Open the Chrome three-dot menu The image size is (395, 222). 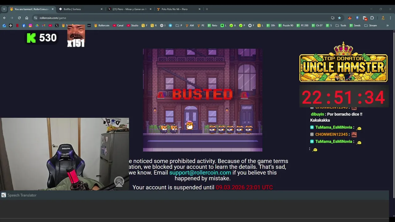click(390, 18)
